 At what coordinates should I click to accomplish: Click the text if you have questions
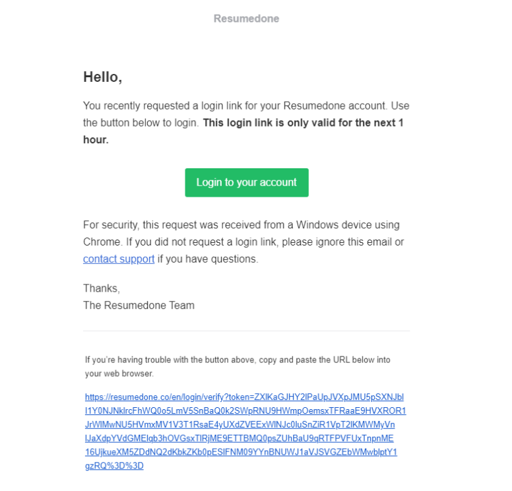[208, 259]
